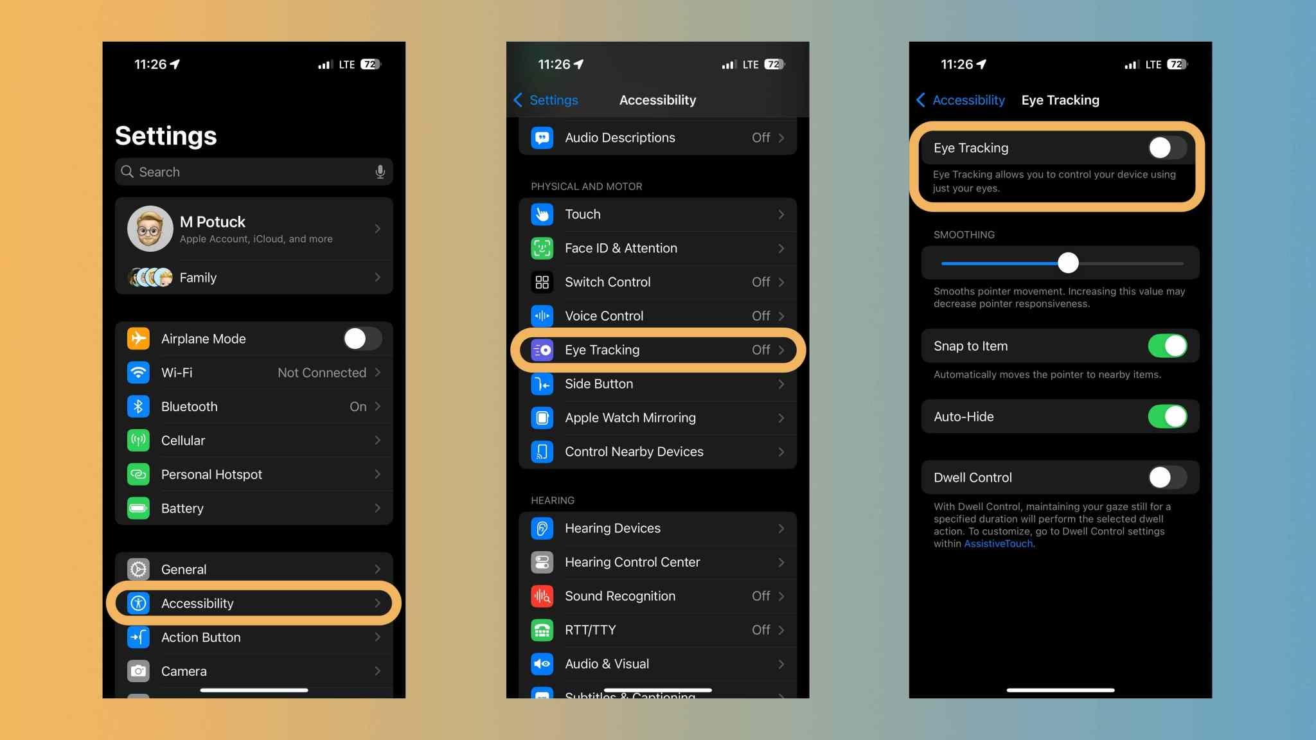1316x740 pixels.
Task: Open Voice Control settings
Action: click(x=657, y=315)
